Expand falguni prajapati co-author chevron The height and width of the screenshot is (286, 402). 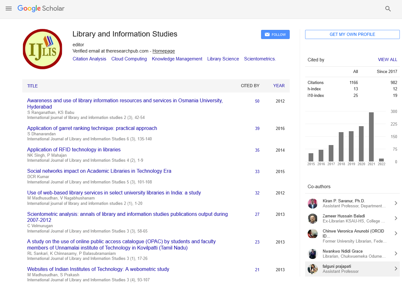point(396,269)
